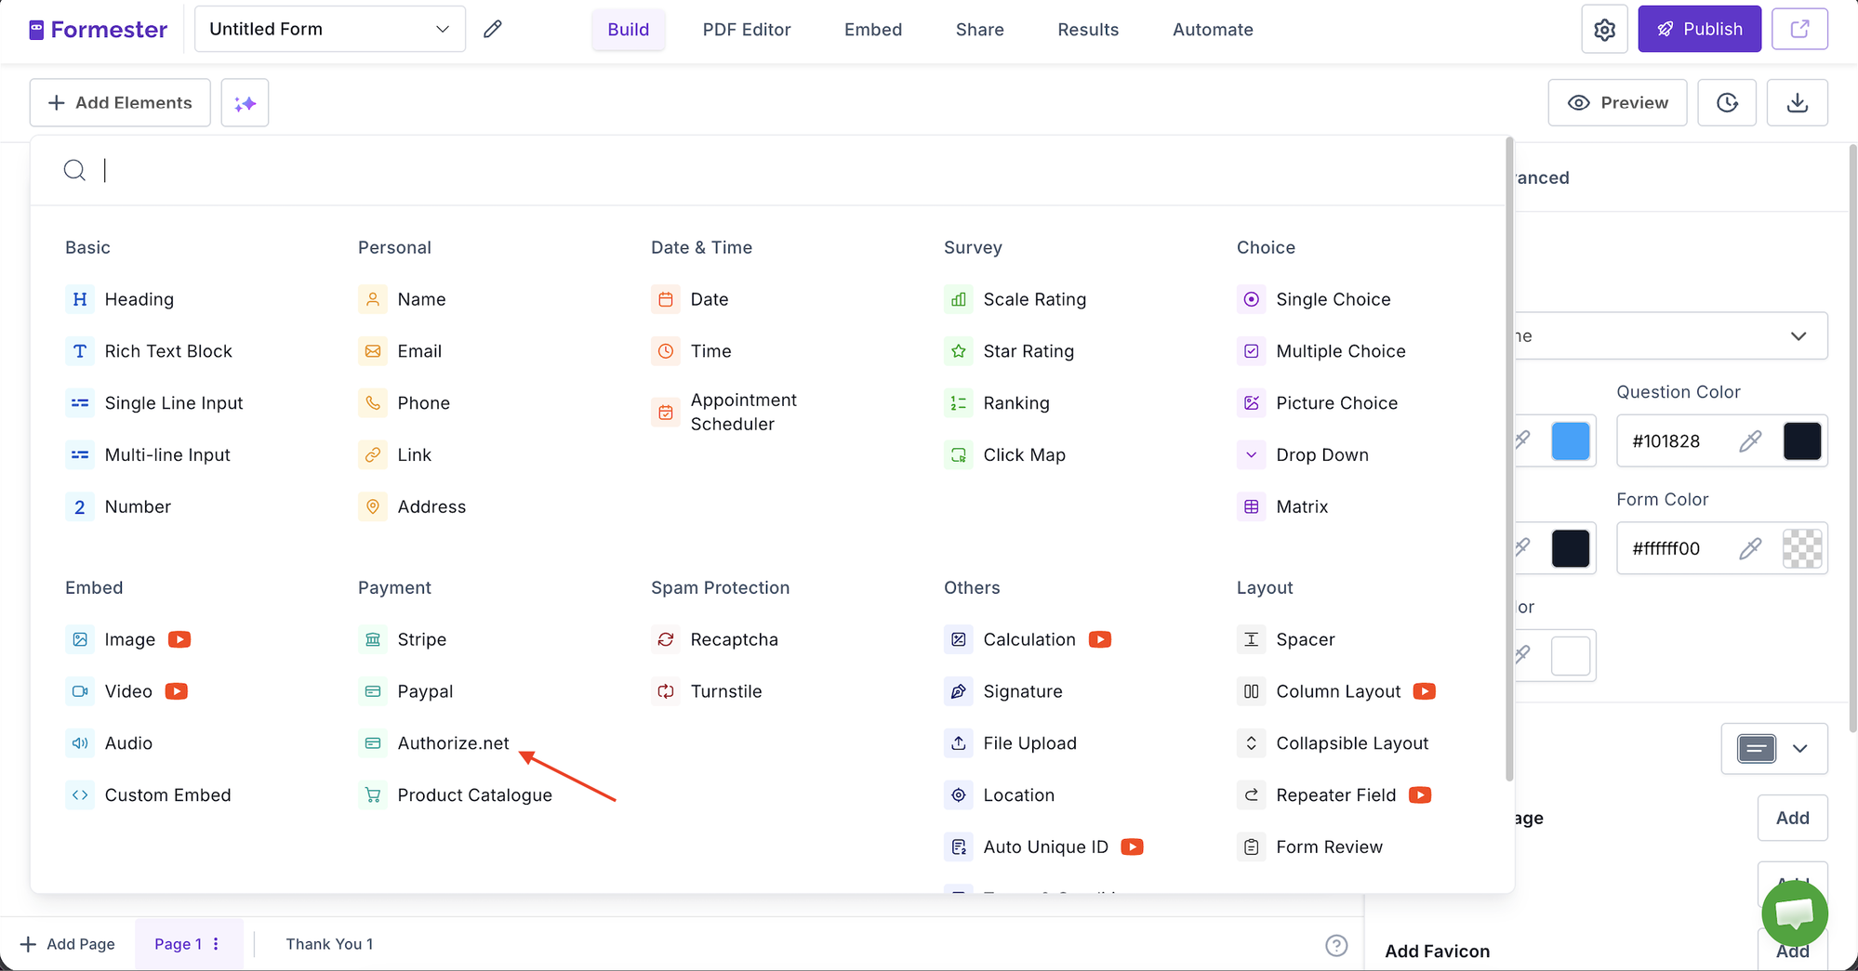Click the Location pin icon
Viewport: 1858px width, 971px height.
pyautogui.click(x=959, y=795)
